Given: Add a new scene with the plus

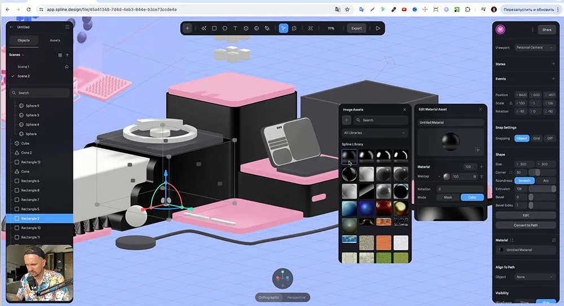Looking at the screenshot, I should [x=67, y=55].
